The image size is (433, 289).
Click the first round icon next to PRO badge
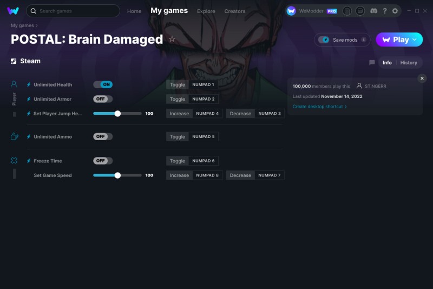347,11
